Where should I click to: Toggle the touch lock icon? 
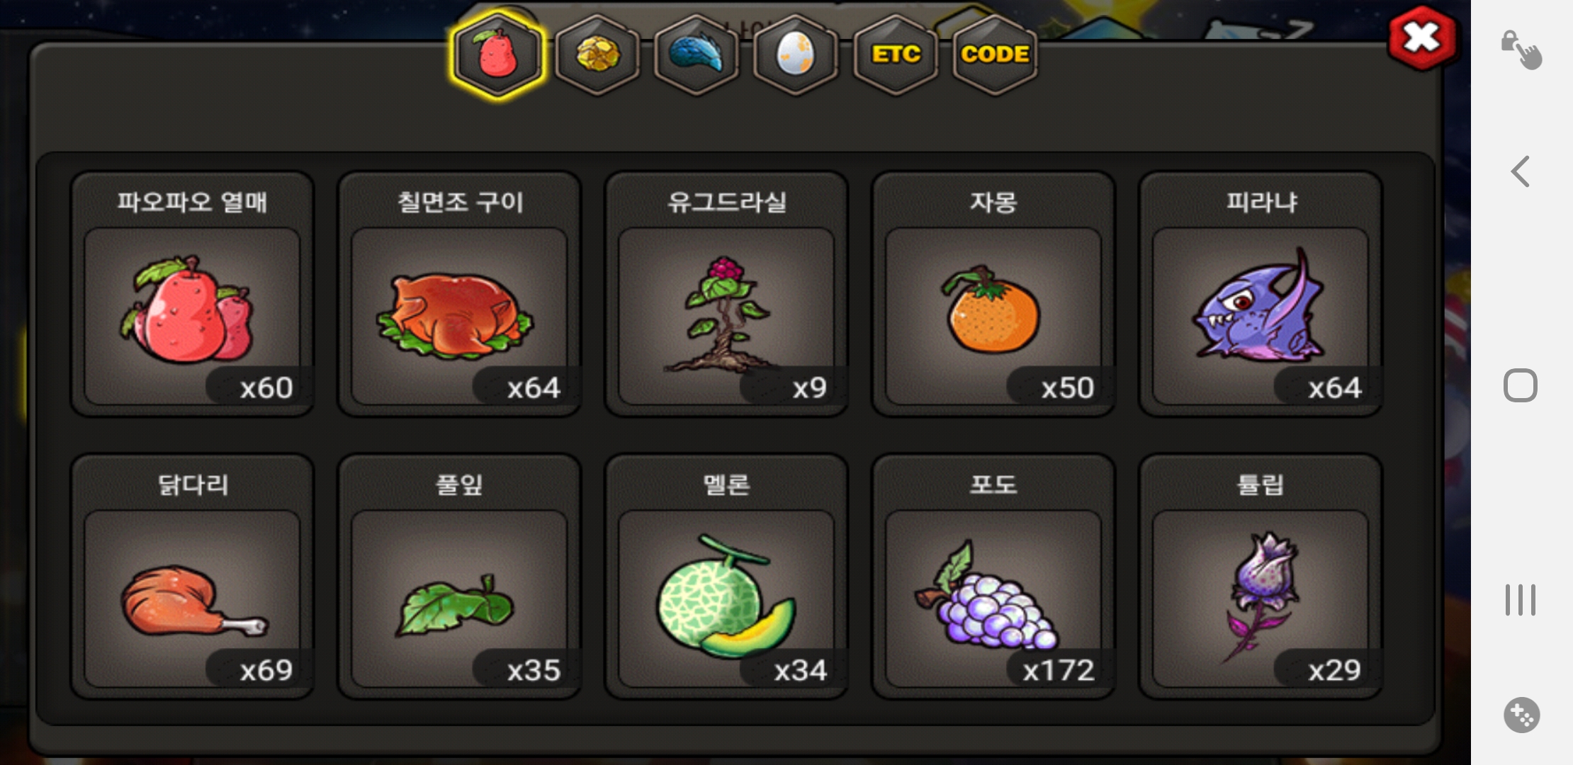pos(1521,50)
